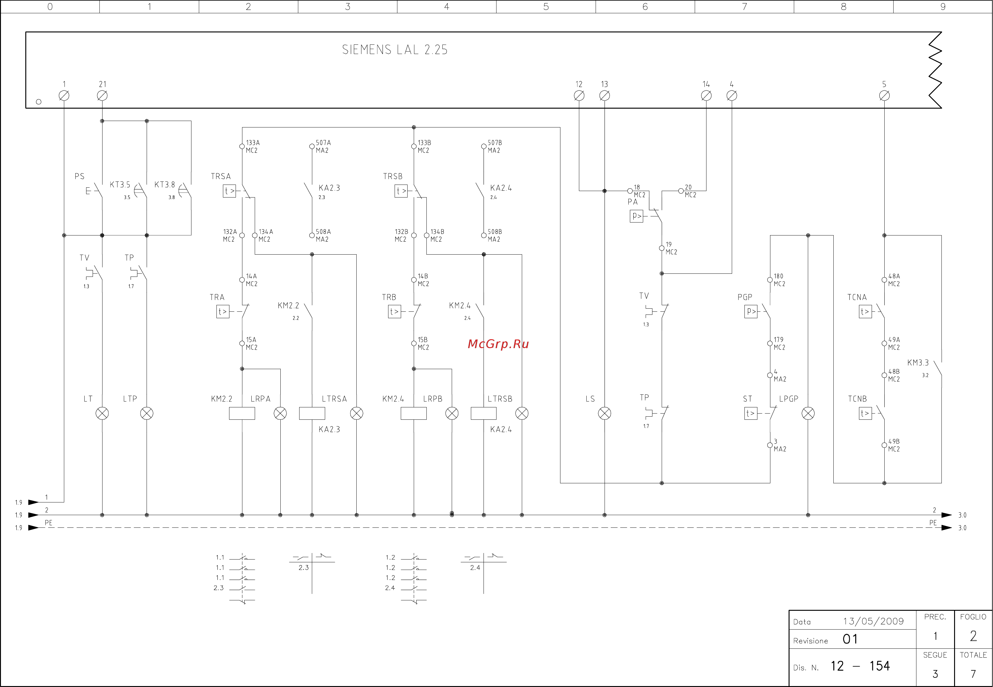This screenshot has height=687, width=993.
Task: Click the TCNA thermostat t> box
Action: [x=865, y=312]
